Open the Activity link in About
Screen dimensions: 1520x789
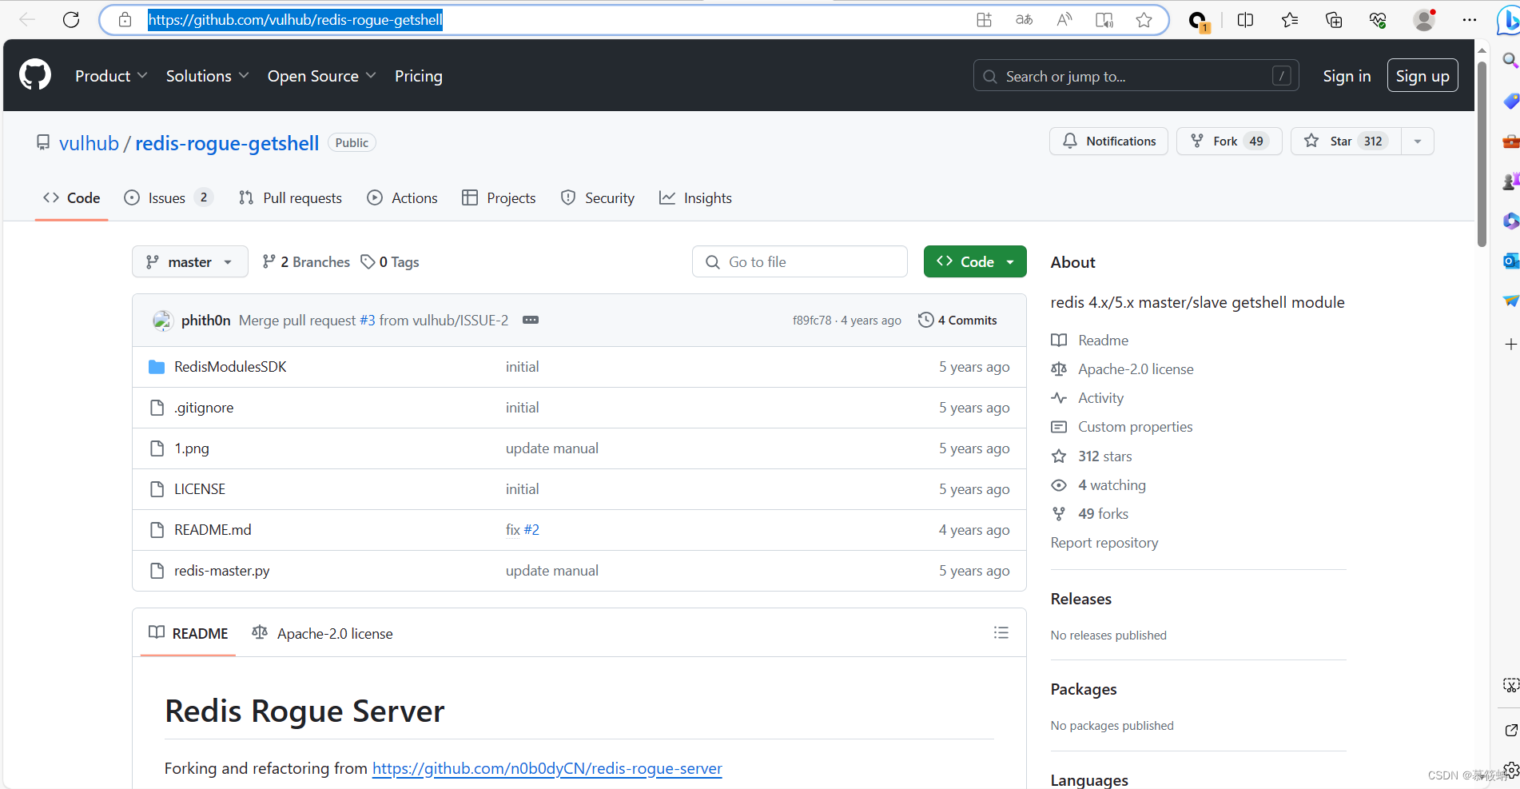pos(1100,398)
